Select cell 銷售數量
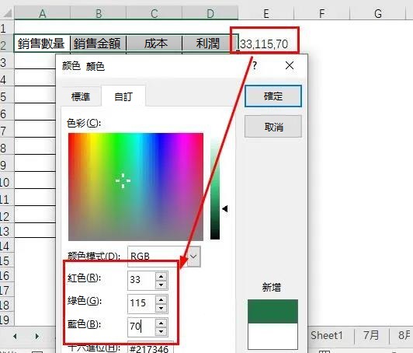The image size is (413, 353). (42, 44)
